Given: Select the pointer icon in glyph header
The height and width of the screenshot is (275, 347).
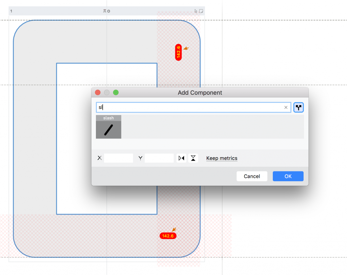Looking at the screenshot, I should coord(196,11).
